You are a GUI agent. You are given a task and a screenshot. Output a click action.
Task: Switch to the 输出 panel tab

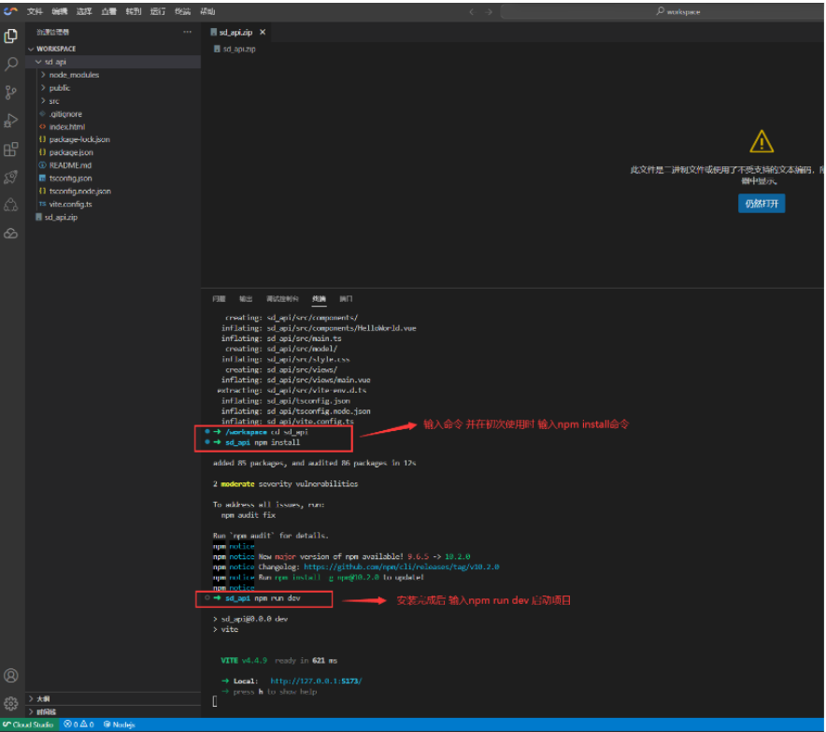[x=246, y=299]
